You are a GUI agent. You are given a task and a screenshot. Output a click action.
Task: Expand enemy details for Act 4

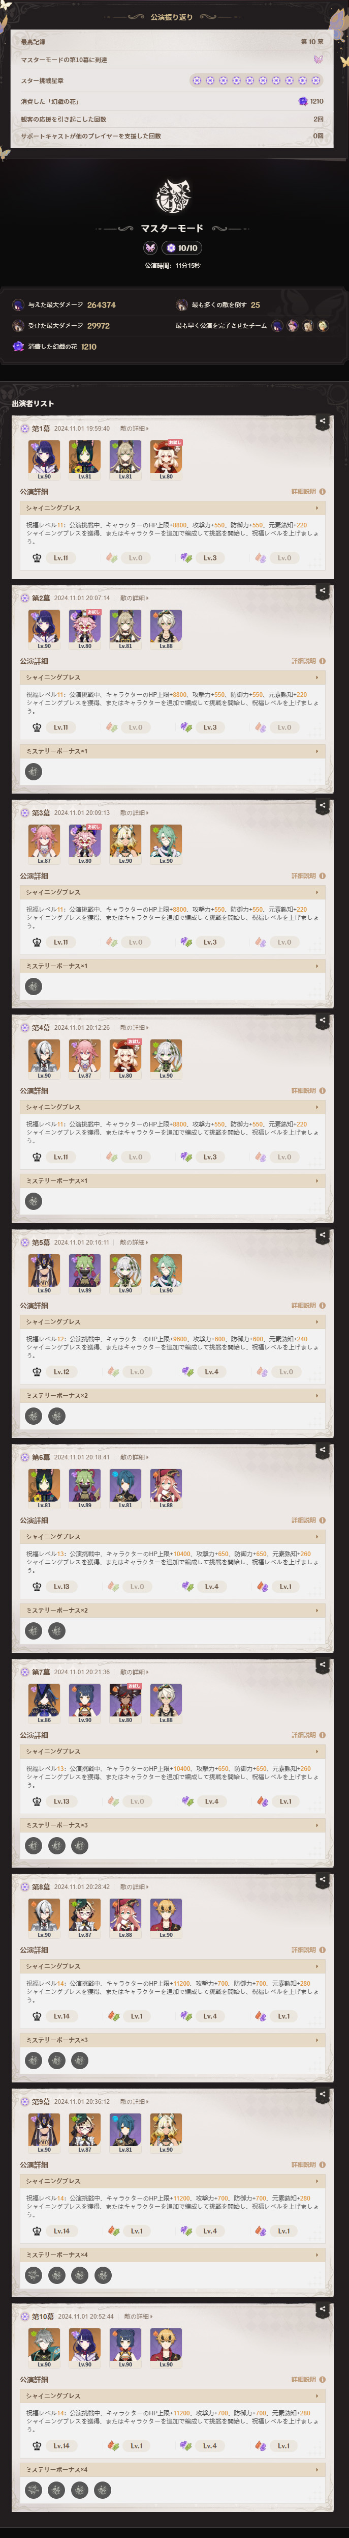(x=134, y=1028)
